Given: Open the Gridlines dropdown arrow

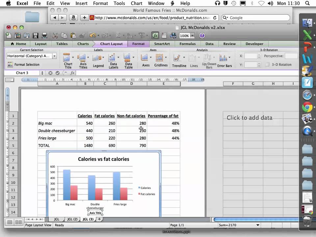Looking at the screenshot, I should (x=166, y=57).
